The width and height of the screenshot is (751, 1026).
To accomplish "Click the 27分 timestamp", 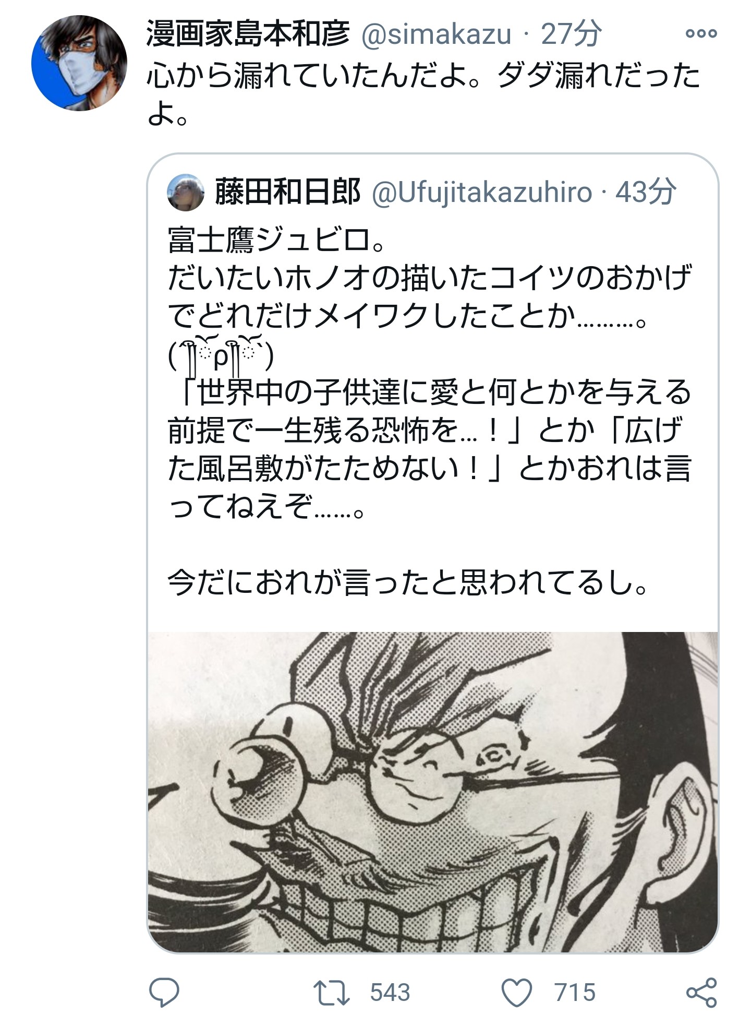I will (572, 34).
